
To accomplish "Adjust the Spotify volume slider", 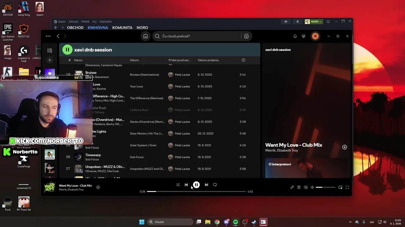I will tap(325, 187).
